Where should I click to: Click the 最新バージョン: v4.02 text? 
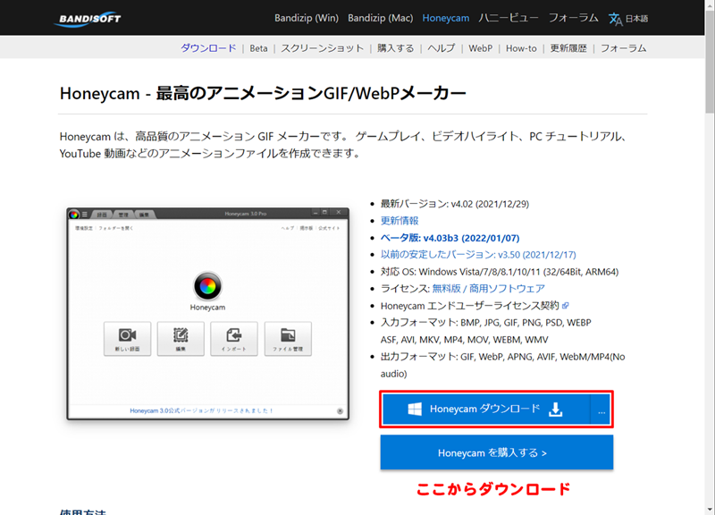click(455, 204)
